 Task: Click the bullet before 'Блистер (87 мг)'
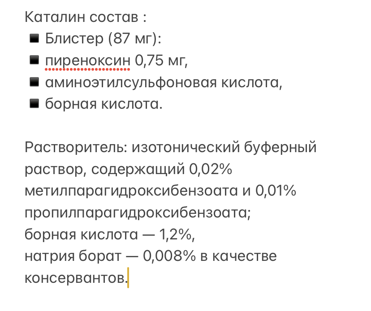(35, 38)
